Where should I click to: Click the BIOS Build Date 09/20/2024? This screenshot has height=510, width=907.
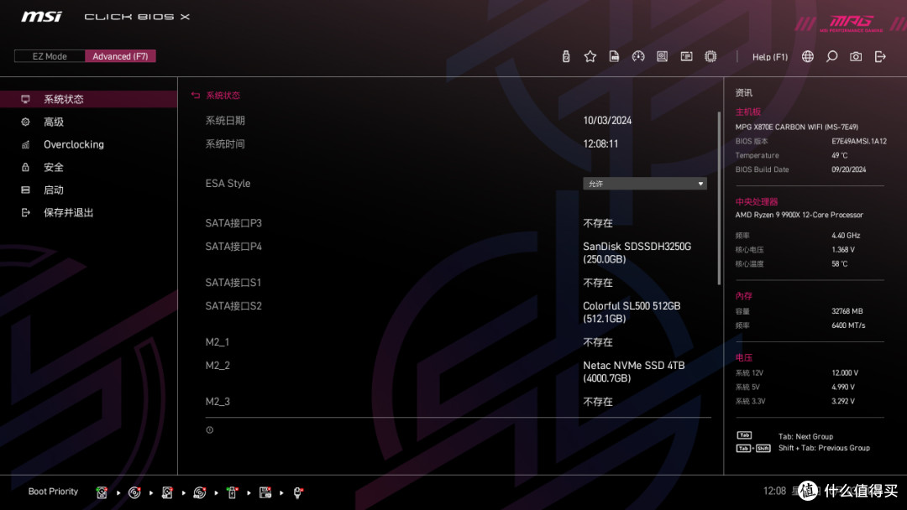coord(848,169)
